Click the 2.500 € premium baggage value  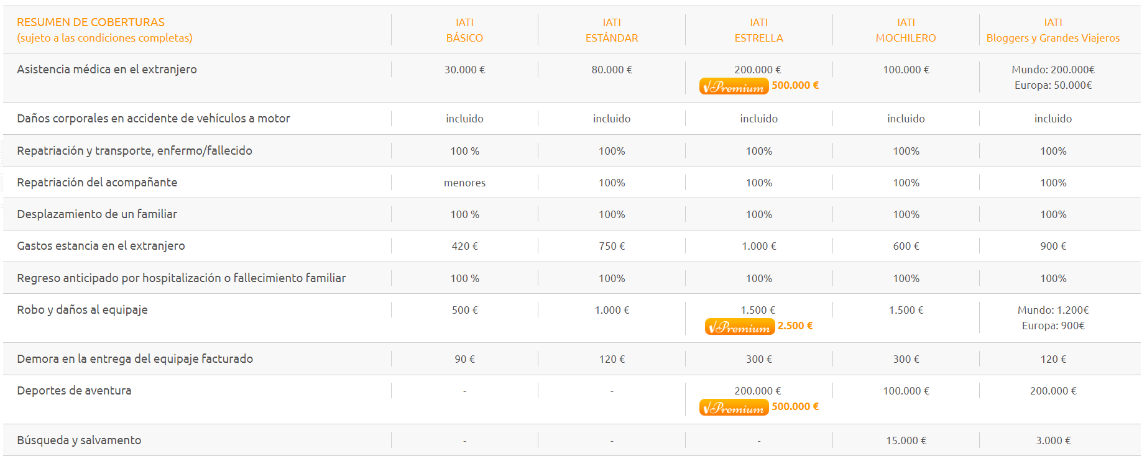(795, 326)
